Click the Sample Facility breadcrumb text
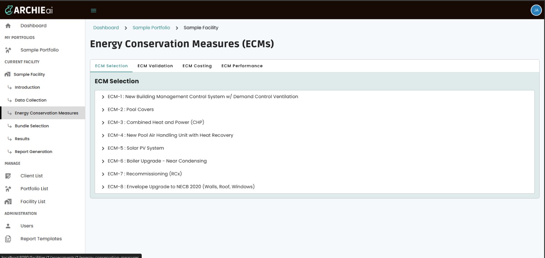Image resolution: width=545 pixels, height=258 pixels. 201,28
